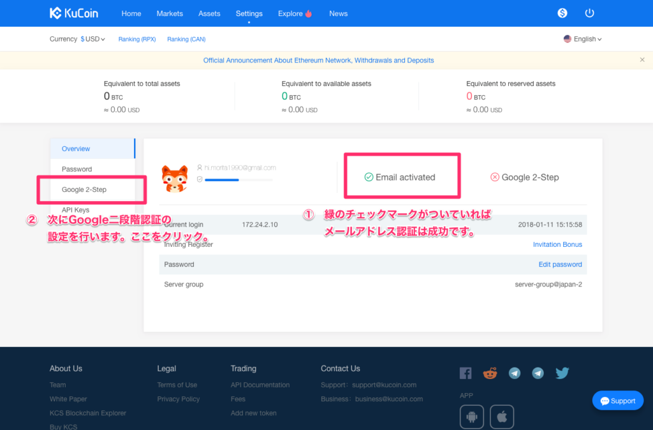Open the Team footer link
This screenshot has width=653, height=430.
pyautogui.click(x=57, y=385)
